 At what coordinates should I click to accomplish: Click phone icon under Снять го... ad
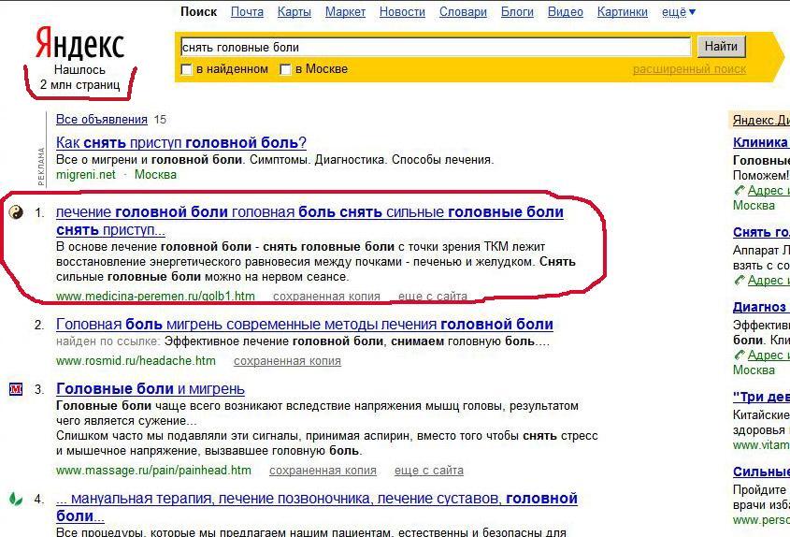tap(740, 281)
